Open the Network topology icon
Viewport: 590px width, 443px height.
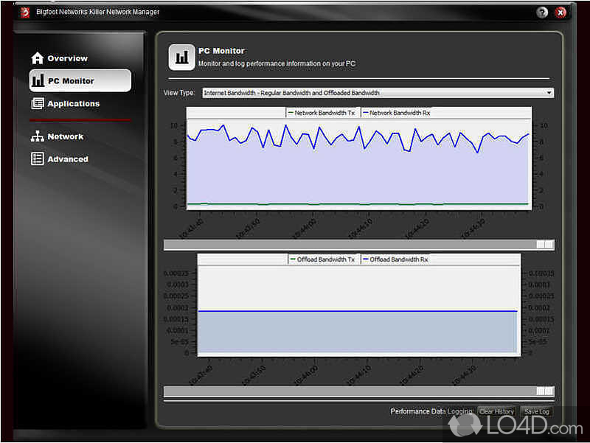tap(38, 136)
